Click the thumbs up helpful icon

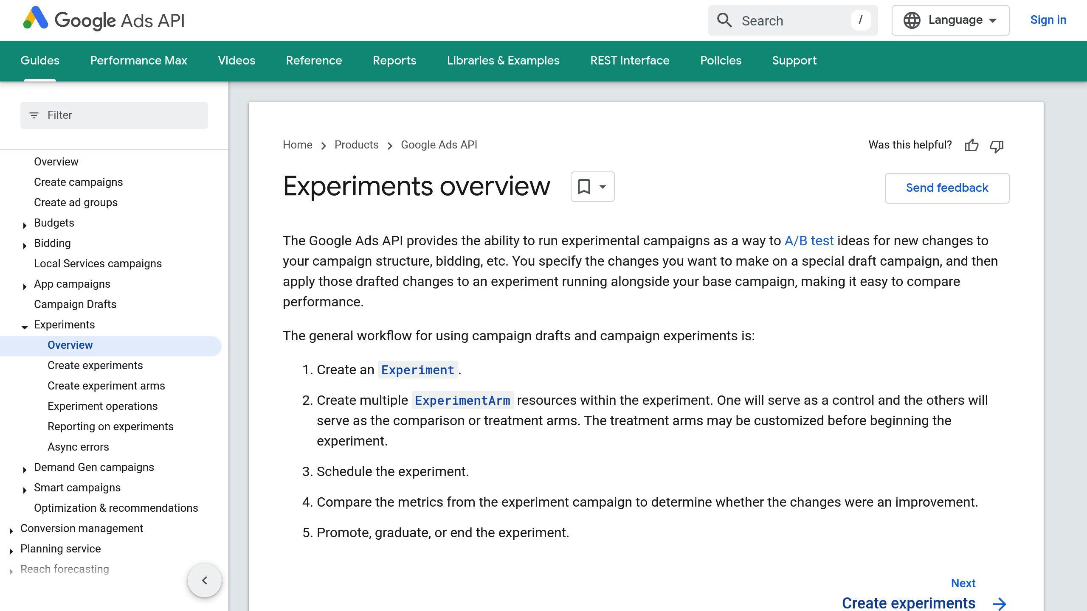pyautogui.click(x=971, y=145)
